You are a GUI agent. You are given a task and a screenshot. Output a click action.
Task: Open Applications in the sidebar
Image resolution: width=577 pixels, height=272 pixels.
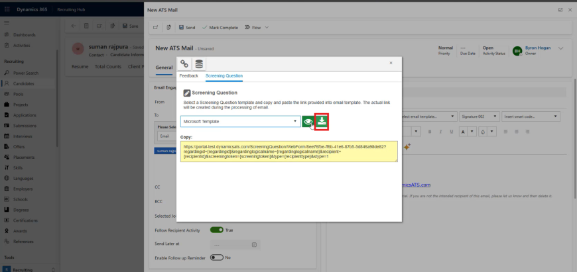click(x=25, y=115)
